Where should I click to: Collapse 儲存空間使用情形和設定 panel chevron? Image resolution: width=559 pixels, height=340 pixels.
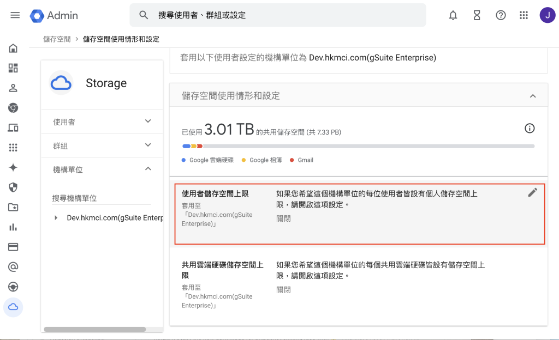click(x=533, y=96)
